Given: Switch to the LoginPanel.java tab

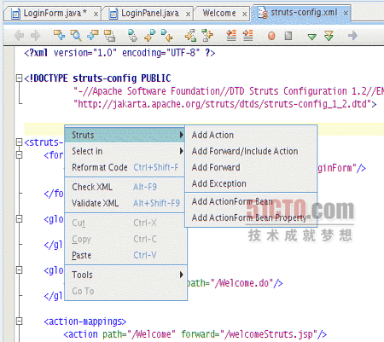Looking at the screenshot, I should tap(148, 14).
